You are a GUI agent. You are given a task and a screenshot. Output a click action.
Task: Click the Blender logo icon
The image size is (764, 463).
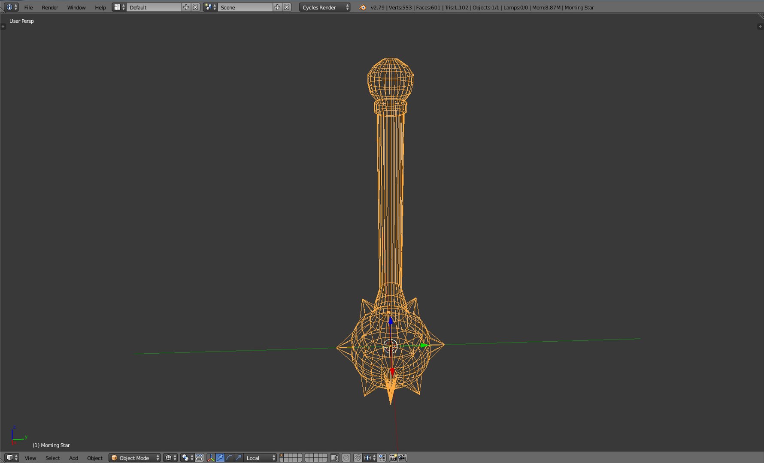[x=363, y=7]
